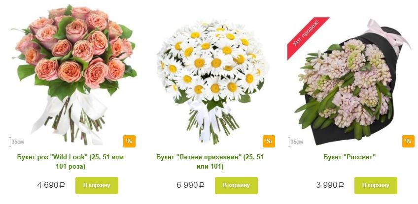Add Летнее признание to cart via В корзину
The image size is (418, 204).
236,185
